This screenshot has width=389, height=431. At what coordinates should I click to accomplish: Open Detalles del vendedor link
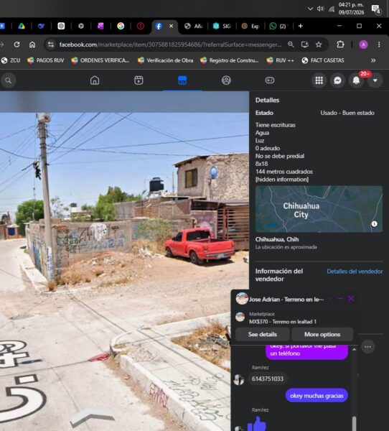click(x=355, y=272)
